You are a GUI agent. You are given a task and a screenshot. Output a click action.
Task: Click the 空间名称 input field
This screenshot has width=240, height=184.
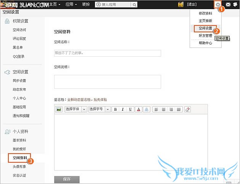(x=107, y=53)
